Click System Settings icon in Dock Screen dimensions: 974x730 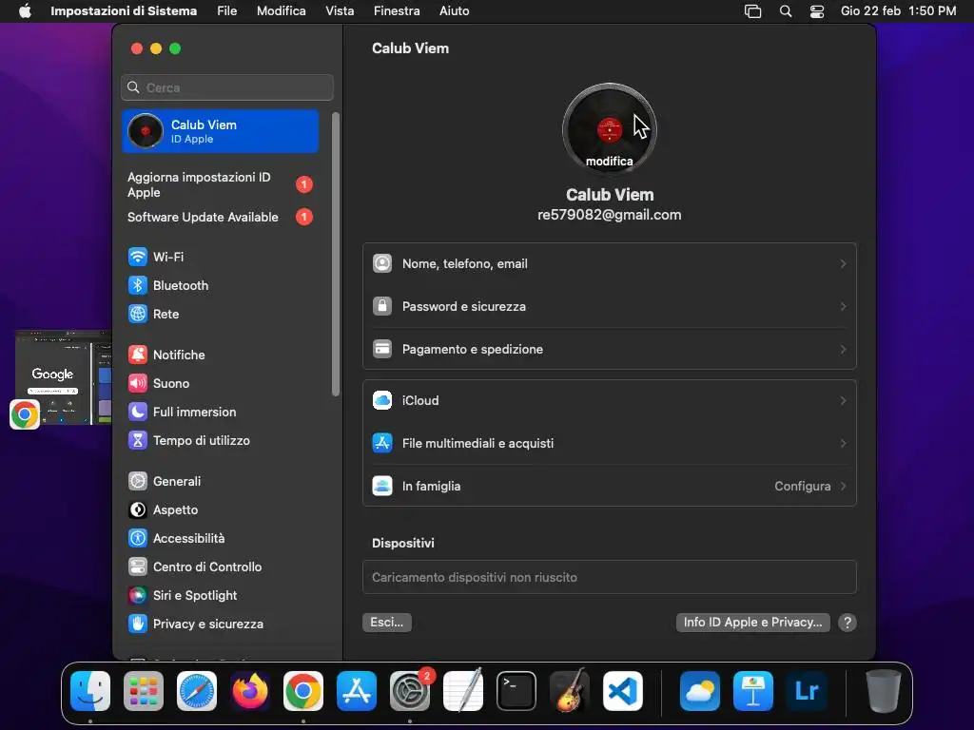pos(410,691)
